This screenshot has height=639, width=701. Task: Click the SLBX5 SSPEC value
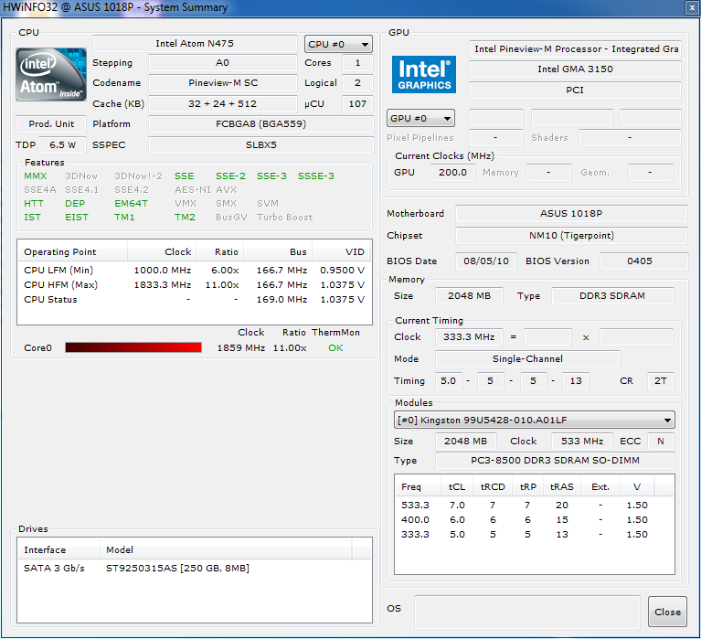261,144
